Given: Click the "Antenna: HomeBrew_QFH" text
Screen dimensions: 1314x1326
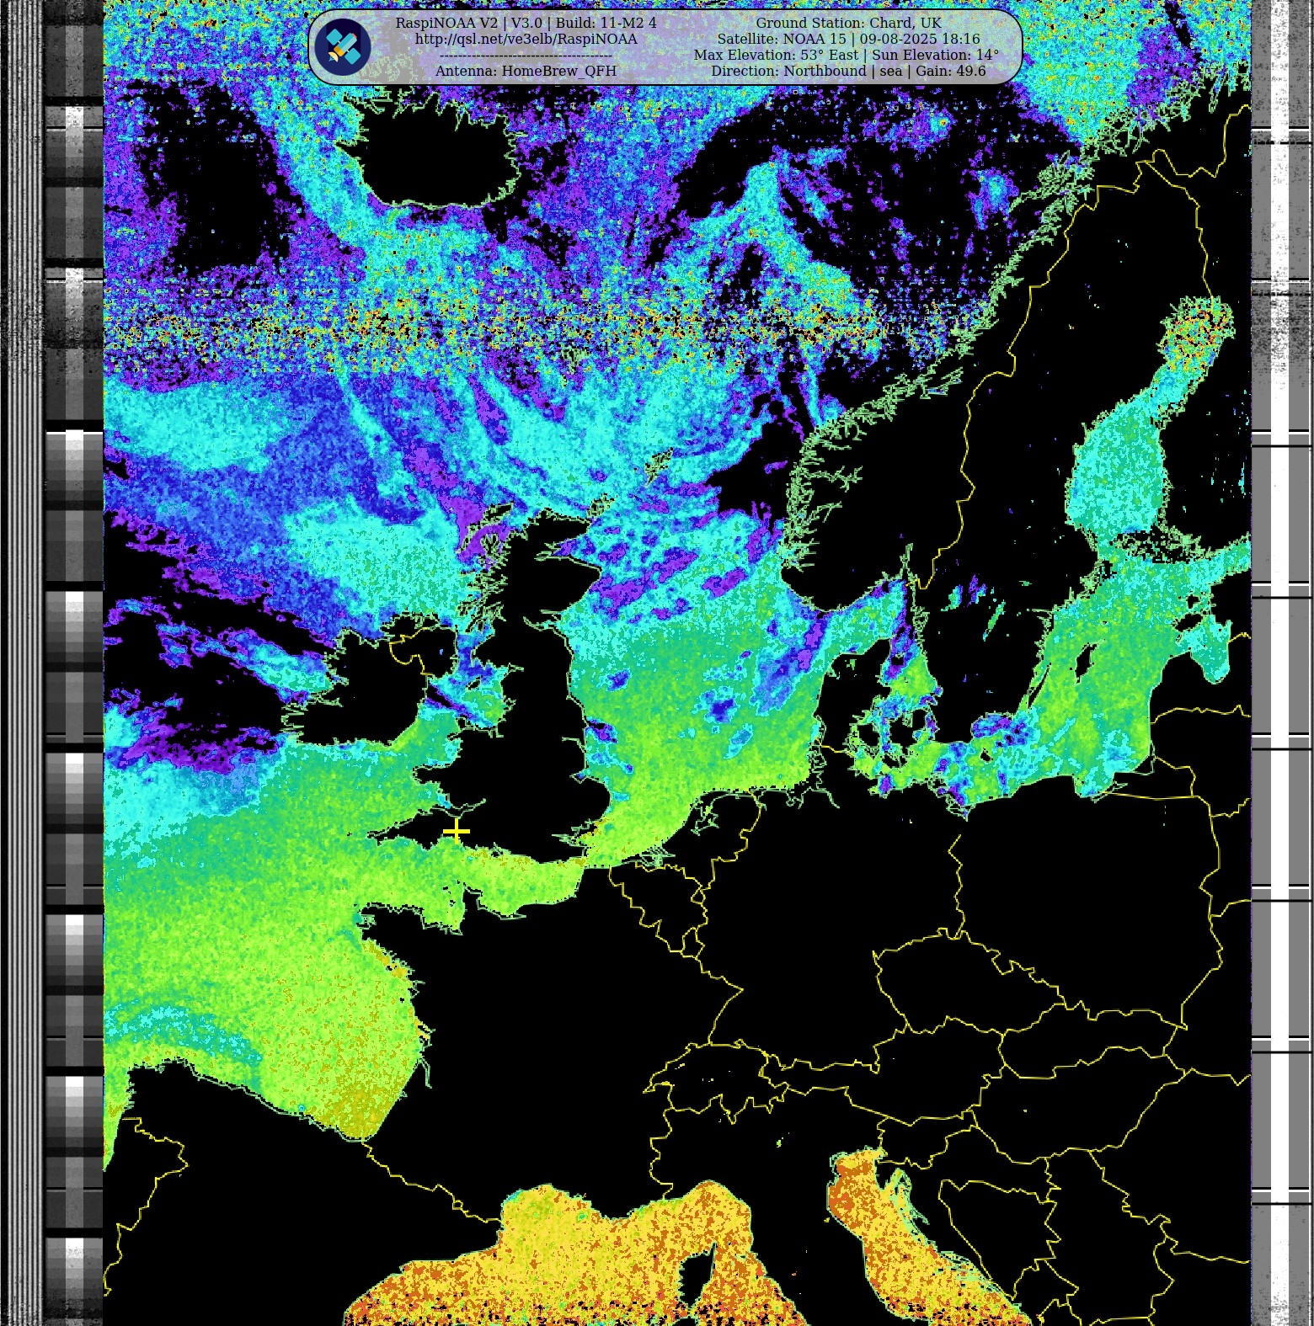Looking at the screenshot, I should [x=526, y=71].
